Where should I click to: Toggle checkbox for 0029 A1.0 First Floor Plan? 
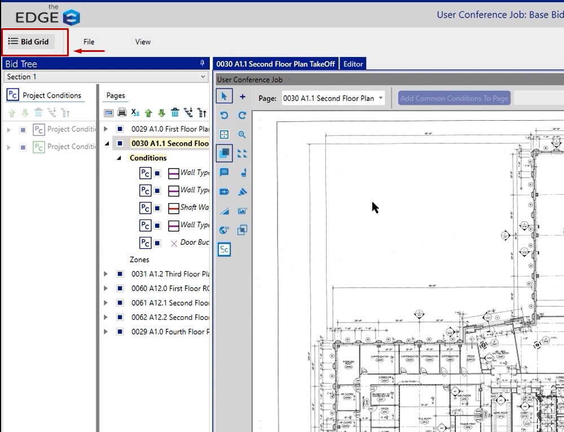click(120, 129)
